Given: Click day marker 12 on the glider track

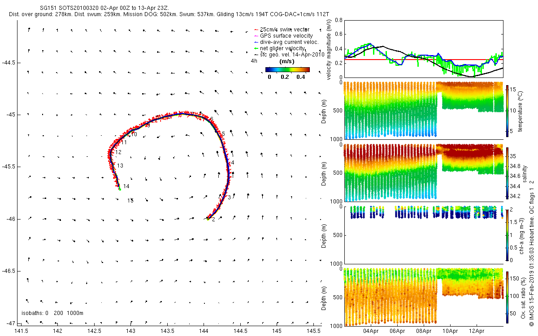Looking at the screenshot, I should pos(118,152).
